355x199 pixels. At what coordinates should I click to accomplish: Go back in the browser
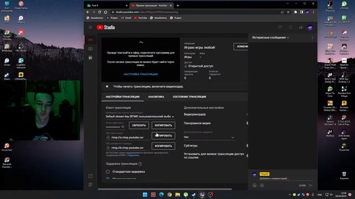[x=88, y=12]
